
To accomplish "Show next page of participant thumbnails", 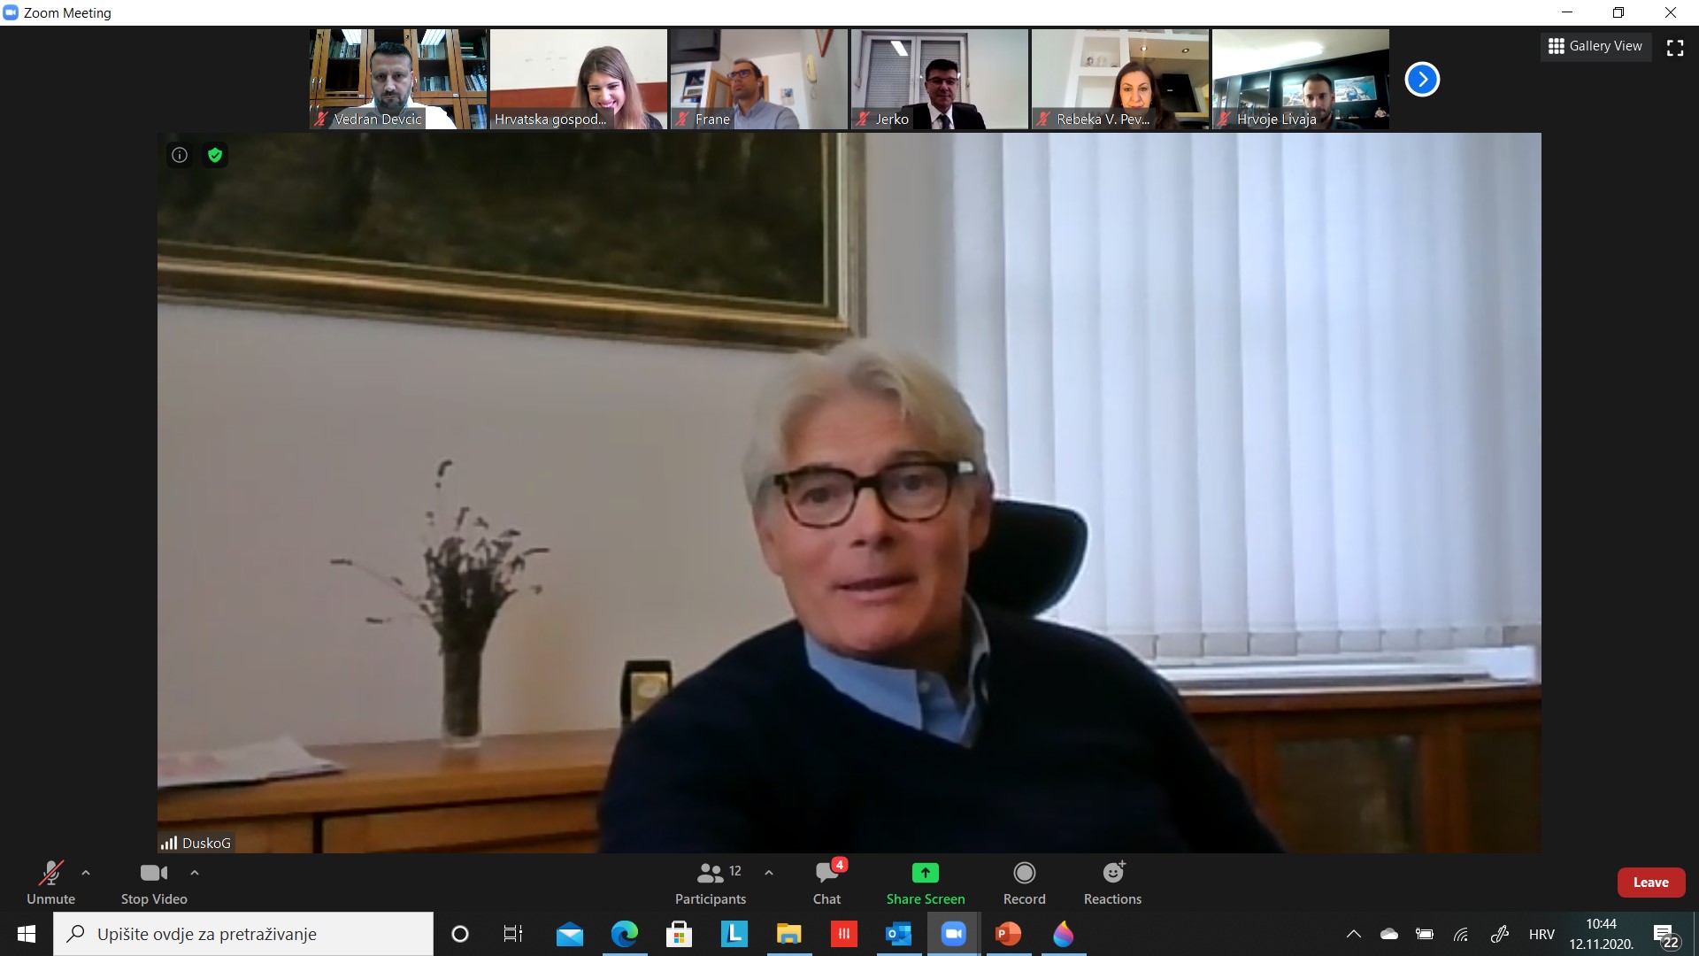I will click(x=1422, y=80).
